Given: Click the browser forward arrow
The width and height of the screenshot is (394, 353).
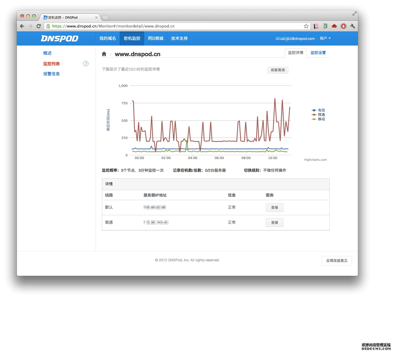Looking at the screenshot, I should tap(30, 26).
